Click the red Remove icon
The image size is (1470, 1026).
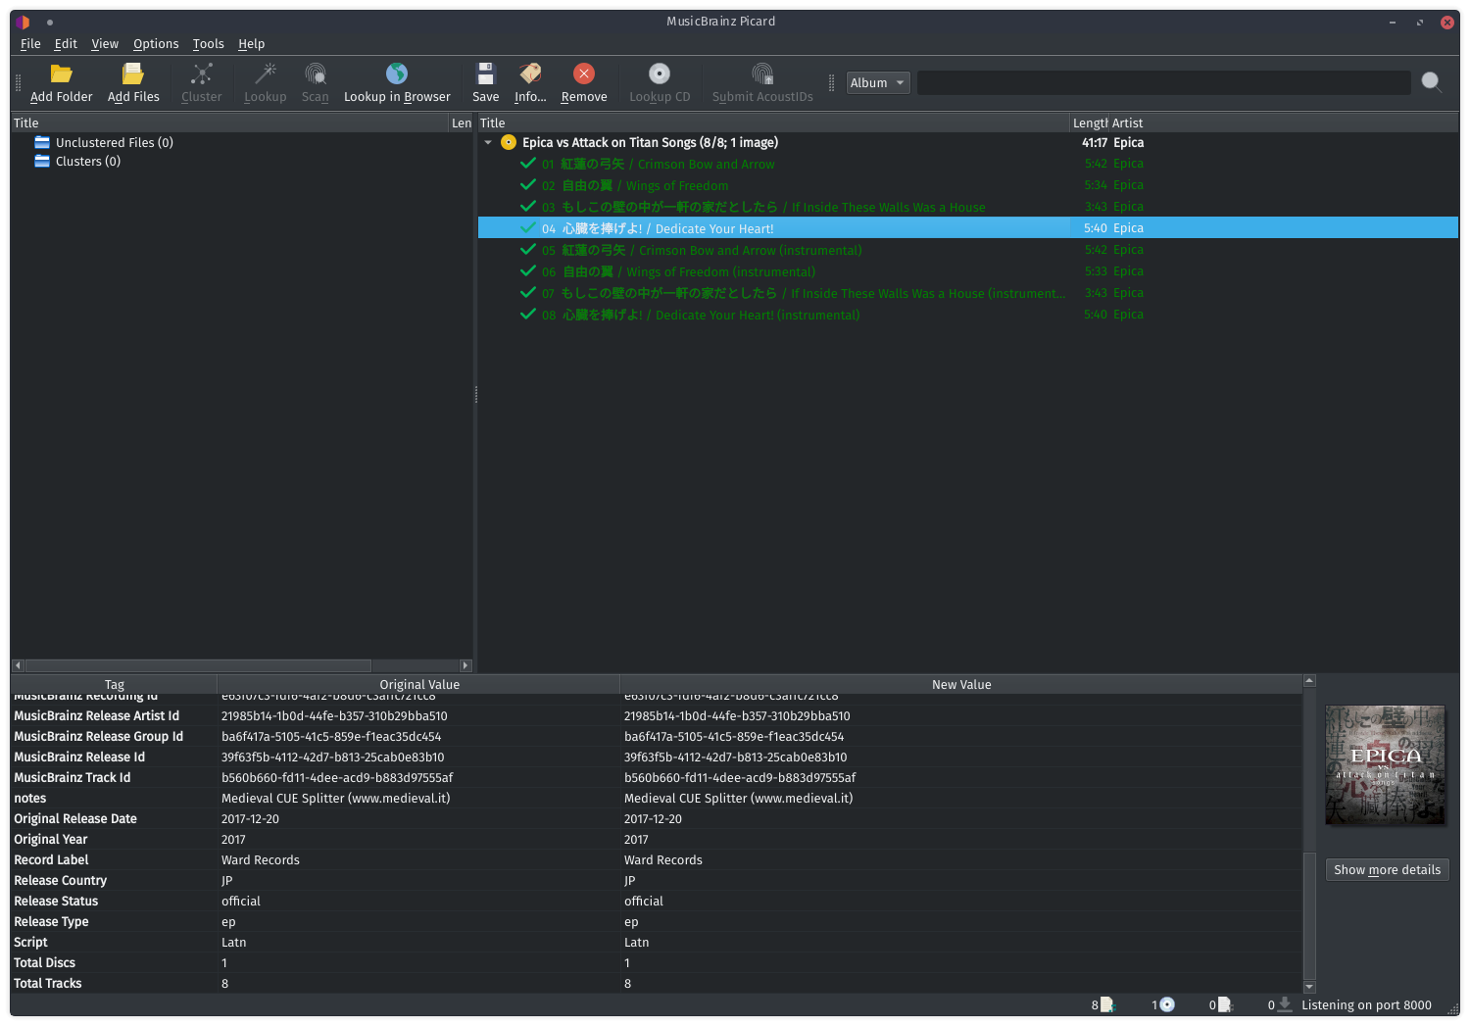click(584, 73)
